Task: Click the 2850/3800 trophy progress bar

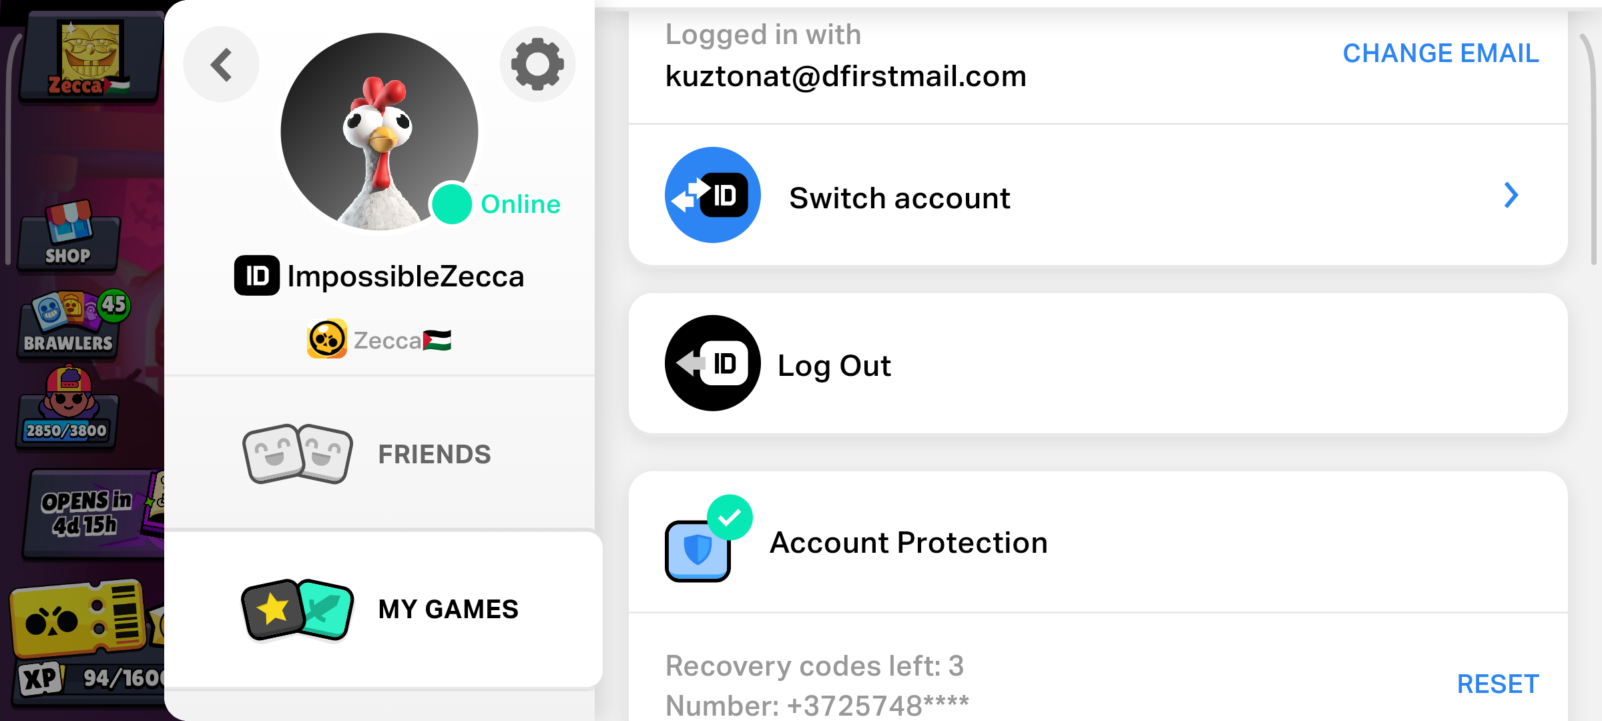Action: pyautogui.click(x=66, y=431)
